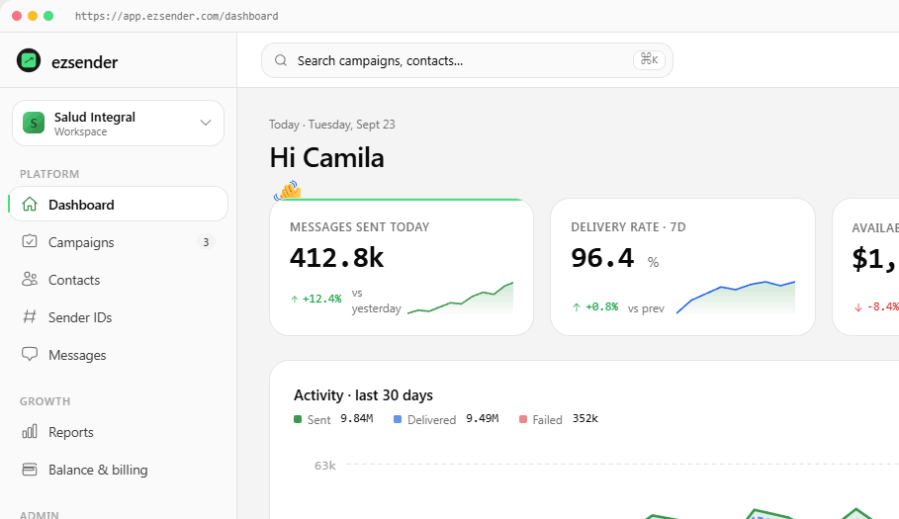The height and width of the screenshot is (519, 899).
Task: Open the Dashboard page
Action: pos(118,204)
